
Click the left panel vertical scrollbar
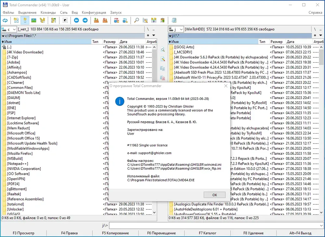[x=154, y=130]
